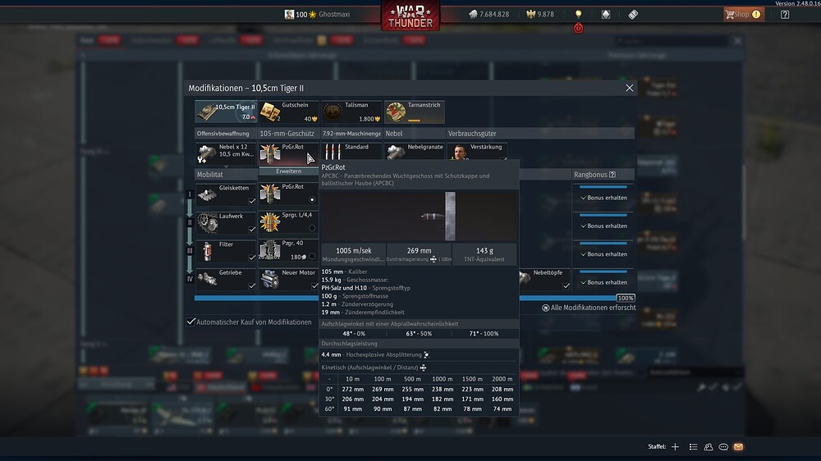
Task: Toggle the Laufwerk modification checkbox
Action: (252, 229)
